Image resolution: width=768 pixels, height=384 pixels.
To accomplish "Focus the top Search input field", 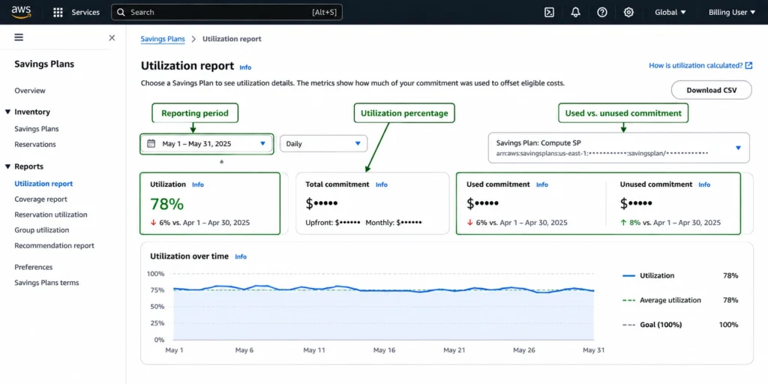I will 226,12.
